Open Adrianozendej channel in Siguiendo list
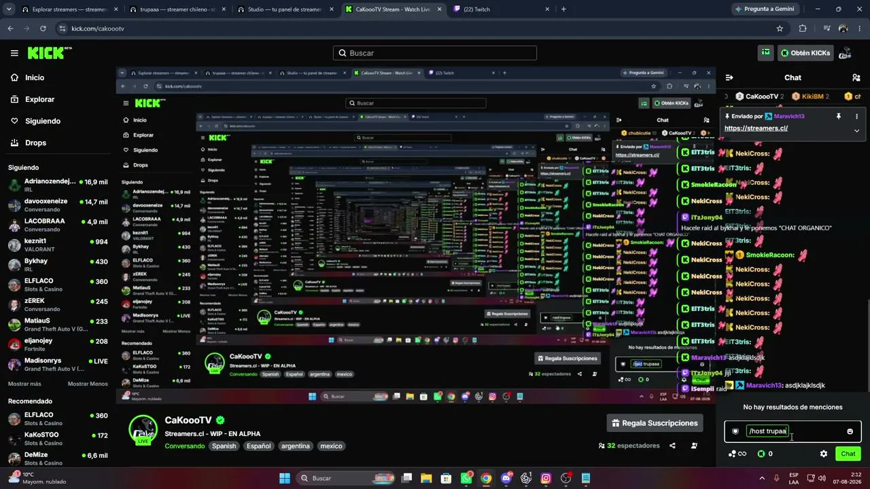The image size is (870, 489). point(58,185)
